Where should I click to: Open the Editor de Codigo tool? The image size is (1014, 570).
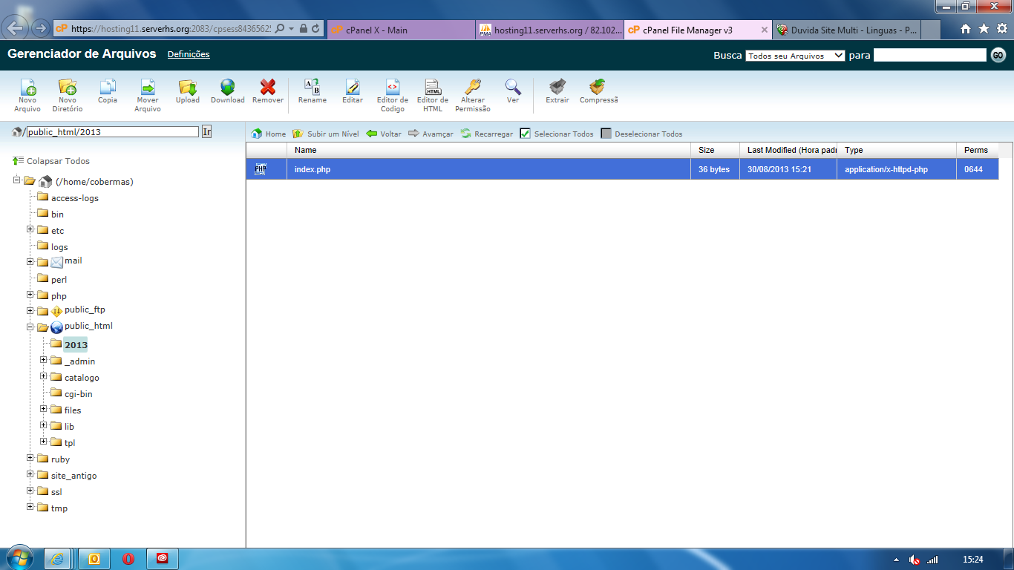pos(393,88)
